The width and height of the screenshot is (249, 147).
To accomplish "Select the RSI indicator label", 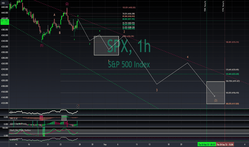I will pos(11,112).
